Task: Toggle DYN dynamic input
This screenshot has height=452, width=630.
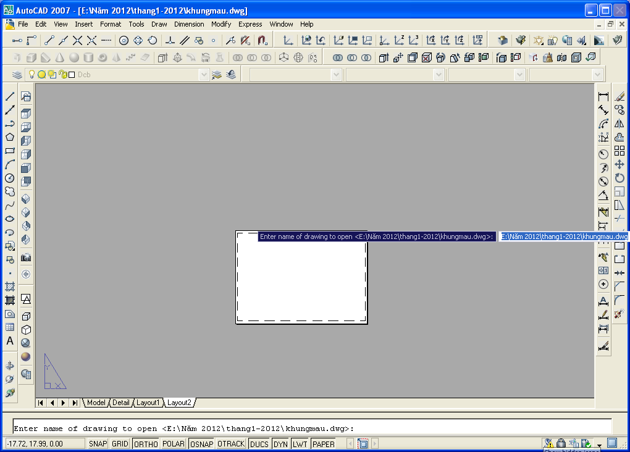Action: (x=280, y=443)
